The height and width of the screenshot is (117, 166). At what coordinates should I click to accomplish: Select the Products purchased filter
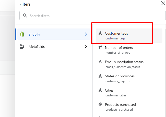coord(120,105)
